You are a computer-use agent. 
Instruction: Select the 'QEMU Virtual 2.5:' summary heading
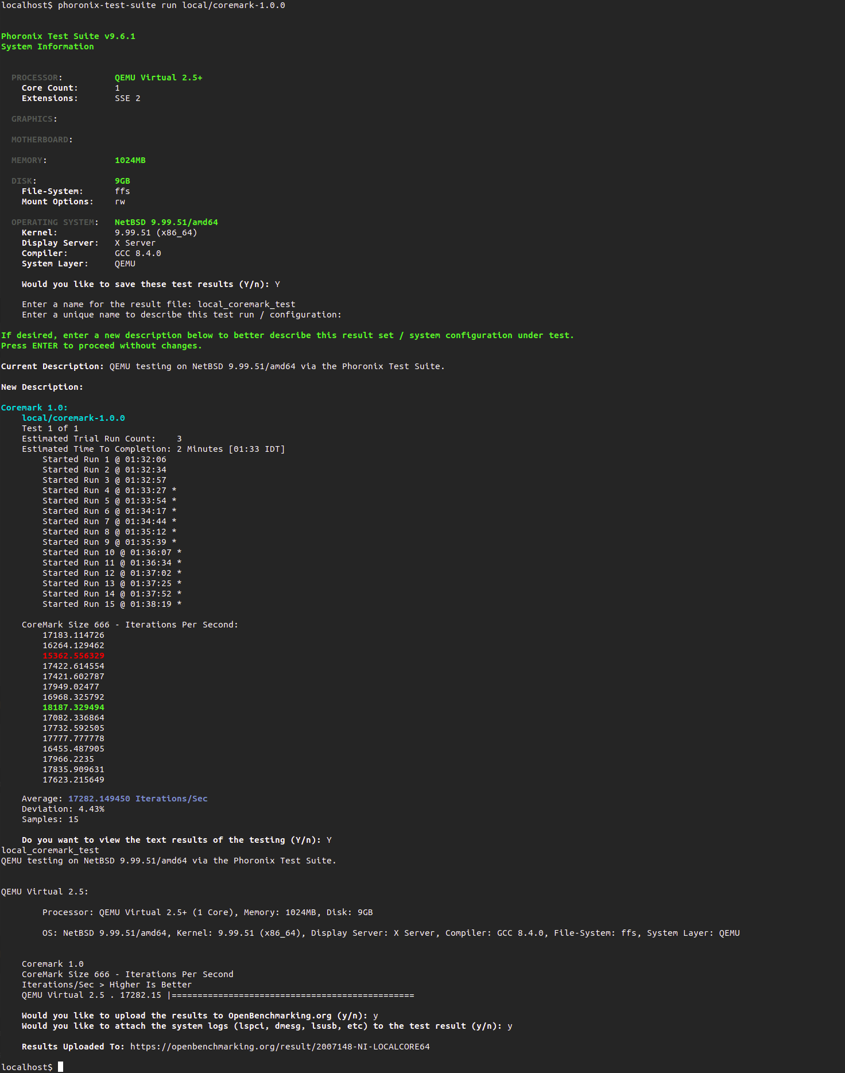(45, 892)
